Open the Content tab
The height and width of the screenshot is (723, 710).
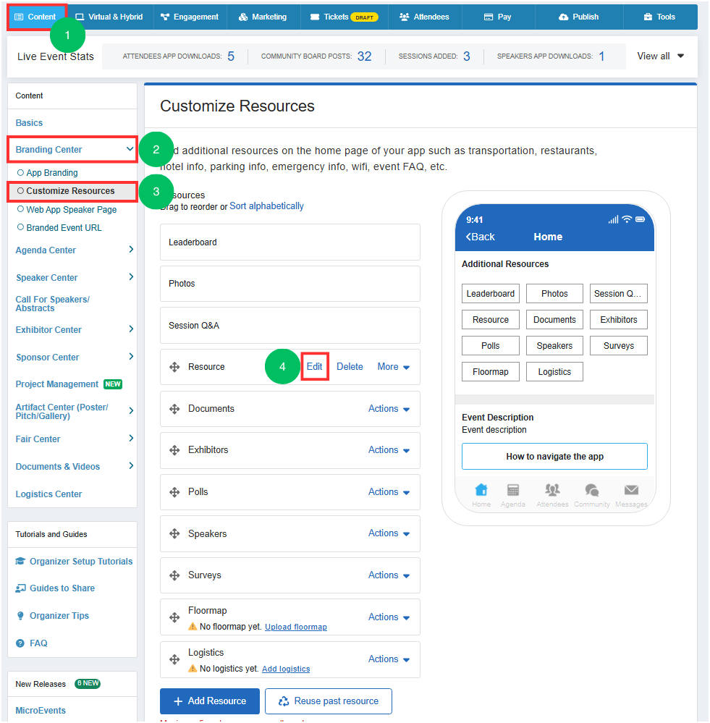click(35, 17)
